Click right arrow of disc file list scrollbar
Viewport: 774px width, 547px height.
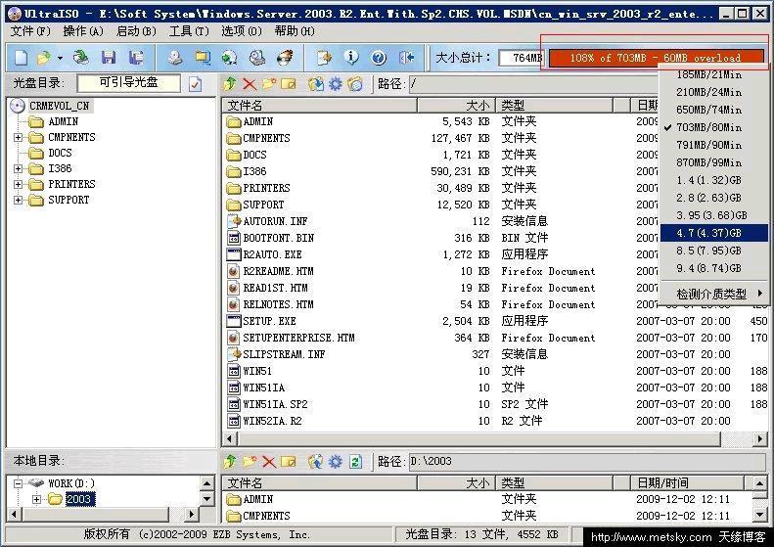click(x=760, y=438)
